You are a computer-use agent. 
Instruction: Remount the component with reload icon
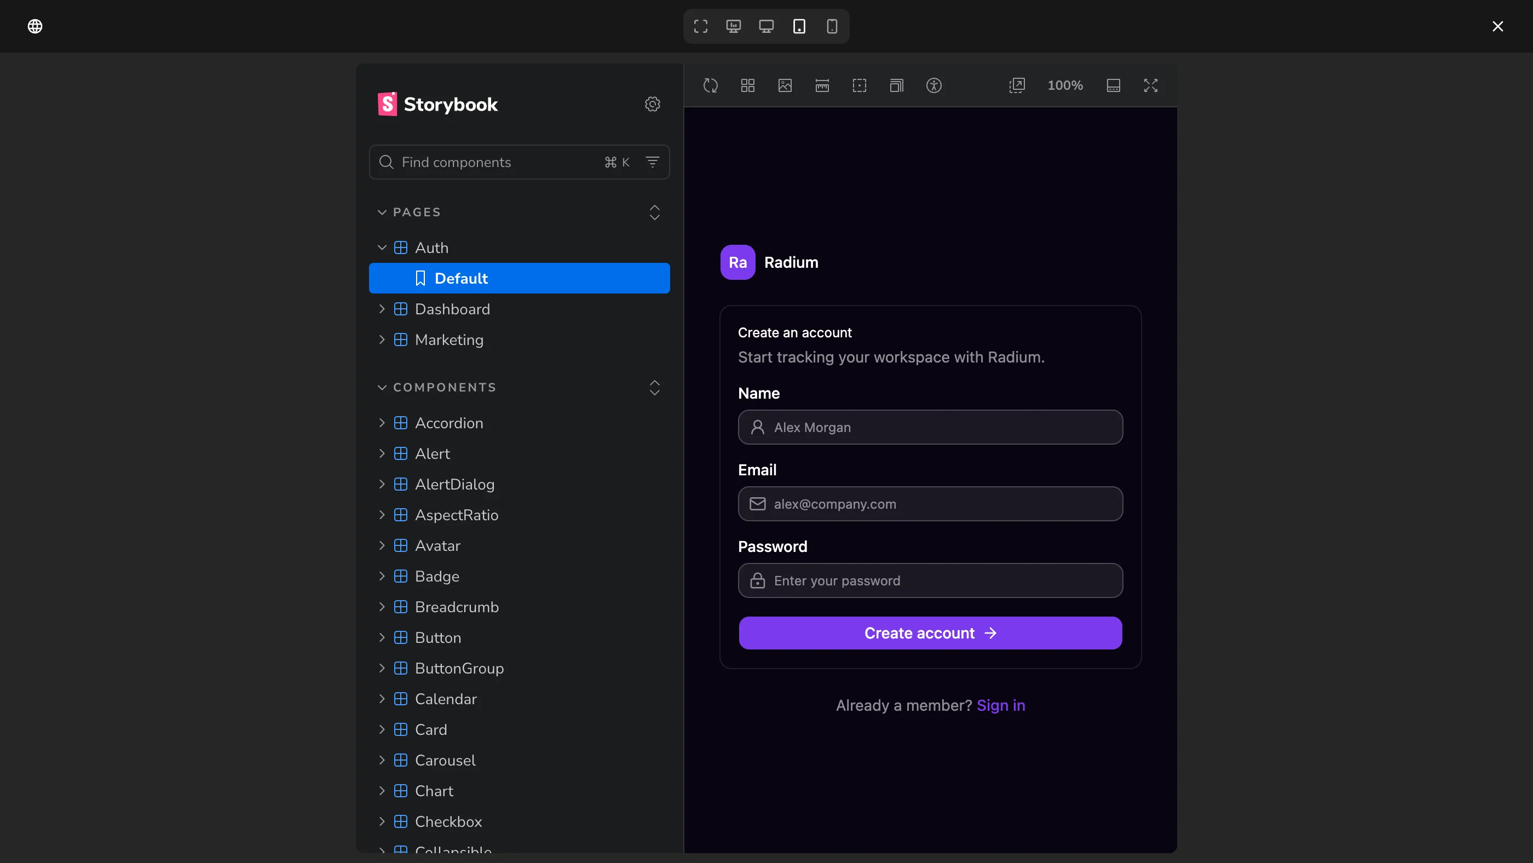tap(711, 86)
